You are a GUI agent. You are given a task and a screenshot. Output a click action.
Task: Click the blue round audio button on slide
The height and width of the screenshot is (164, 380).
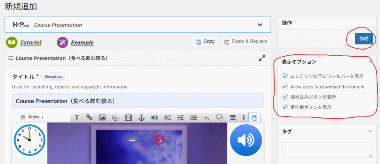[246, 140]
